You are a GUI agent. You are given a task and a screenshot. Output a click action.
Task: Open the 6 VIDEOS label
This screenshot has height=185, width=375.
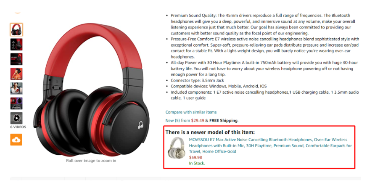click(18, 127)
